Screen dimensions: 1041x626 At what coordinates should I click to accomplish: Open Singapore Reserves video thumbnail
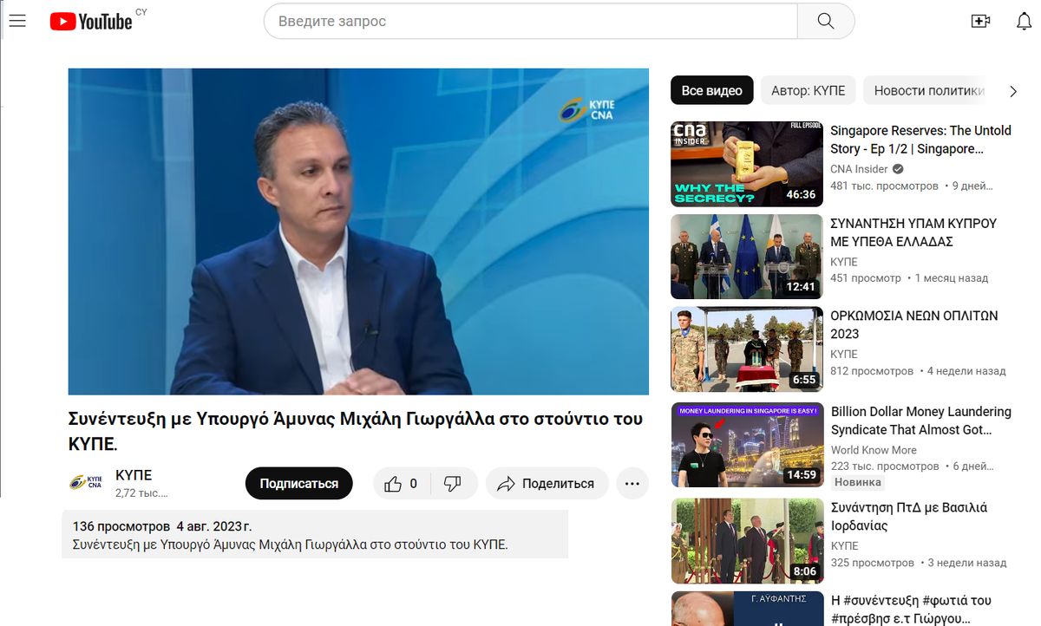(x=747, y=164)
